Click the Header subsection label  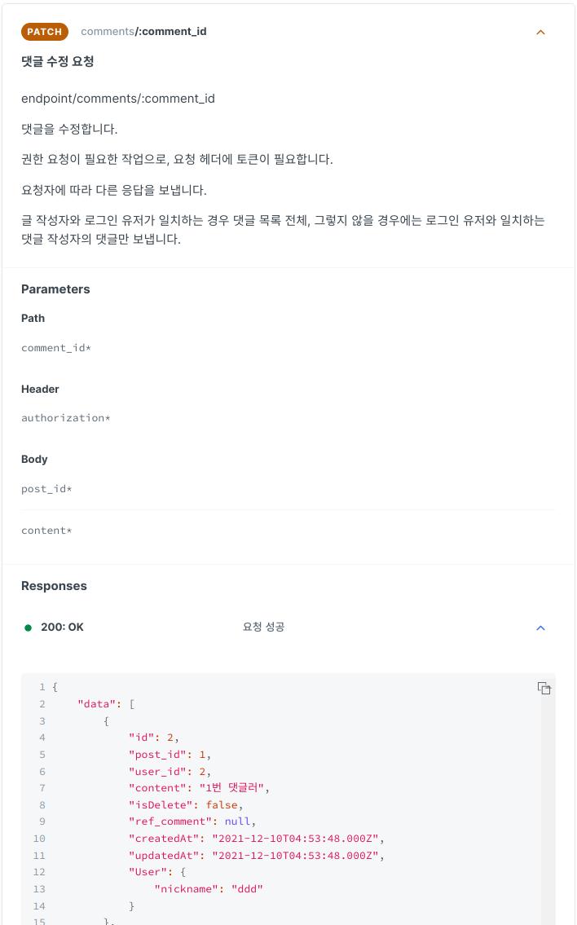(40, 390)
